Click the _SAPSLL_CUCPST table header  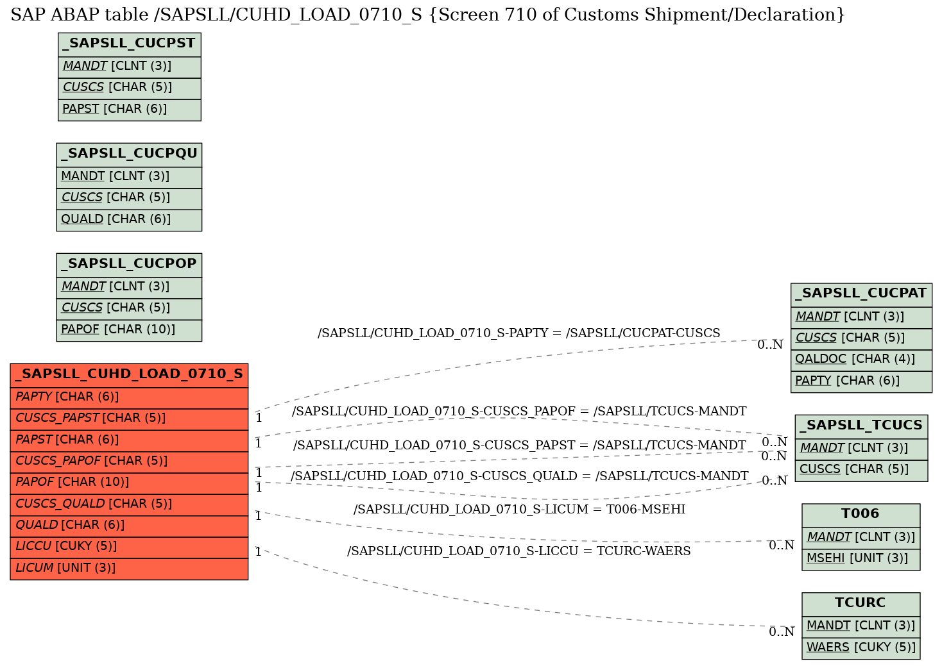point(130,44)
